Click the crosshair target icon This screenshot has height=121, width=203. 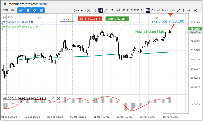(x=196, y=11)
